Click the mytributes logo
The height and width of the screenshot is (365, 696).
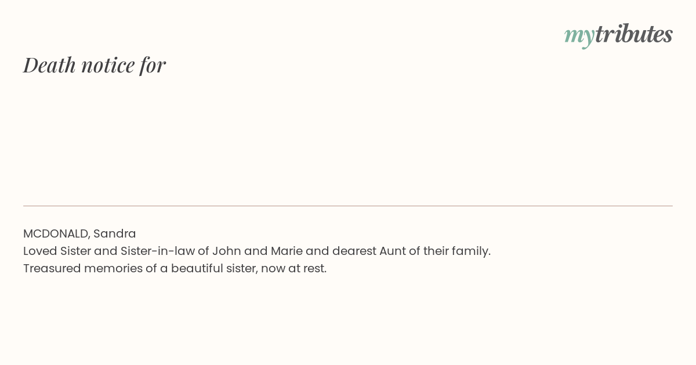pos(618,35)
